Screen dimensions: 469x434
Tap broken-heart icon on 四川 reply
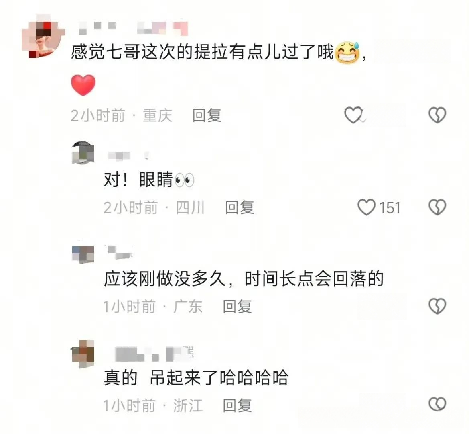point(437,207)
